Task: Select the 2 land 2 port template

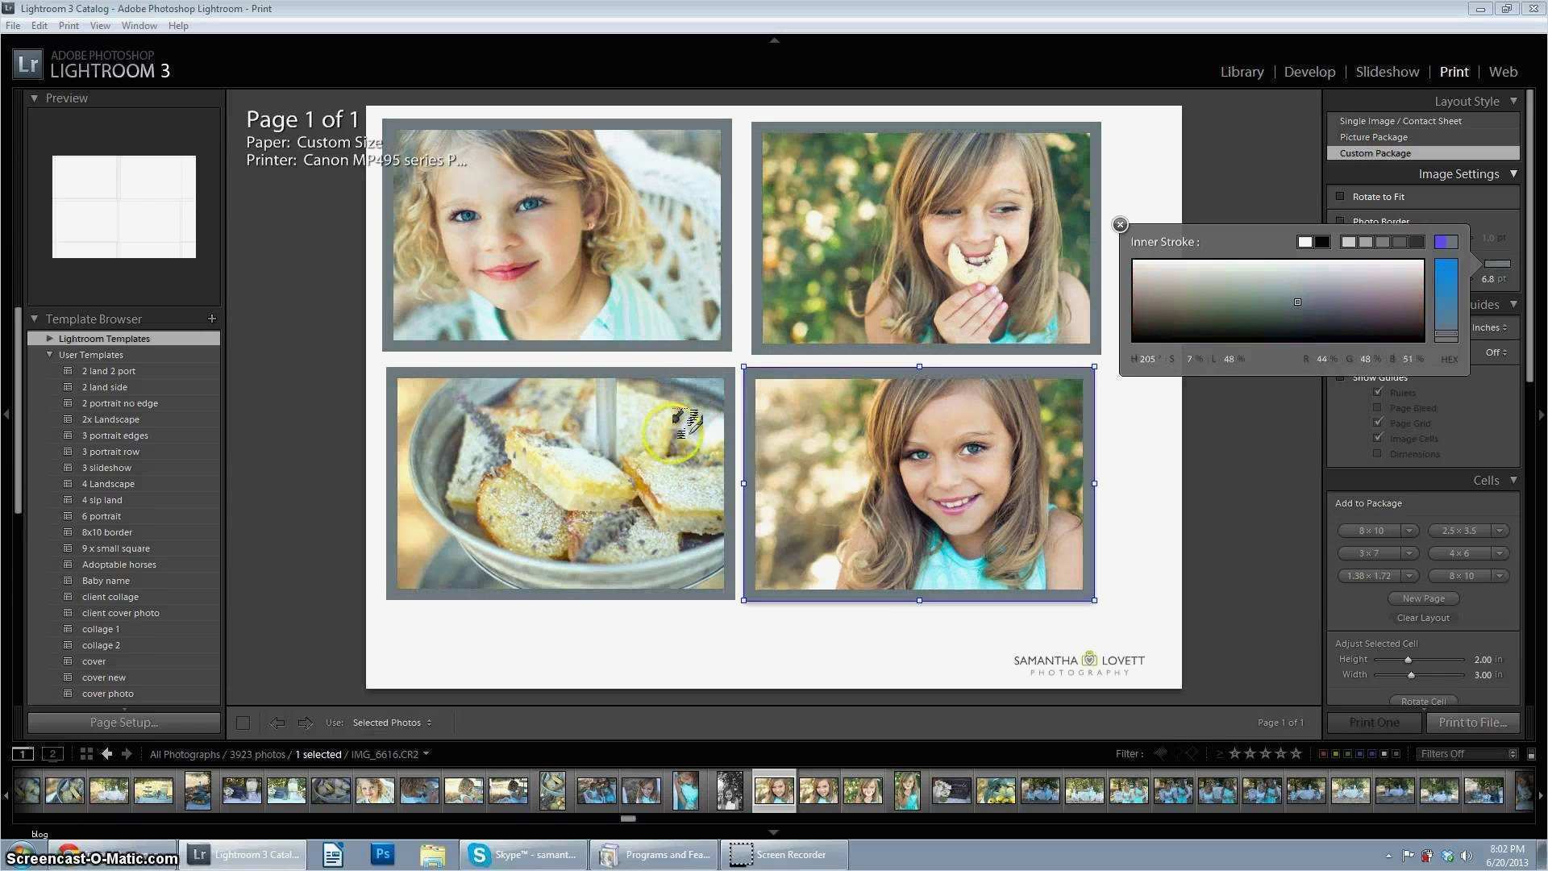Action: tap(109, 371)
